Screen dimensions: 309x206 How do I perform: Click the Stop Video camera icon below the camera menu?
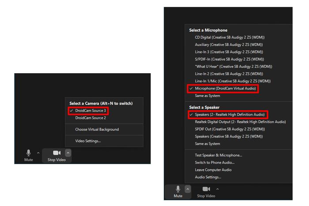pos(57,153)
